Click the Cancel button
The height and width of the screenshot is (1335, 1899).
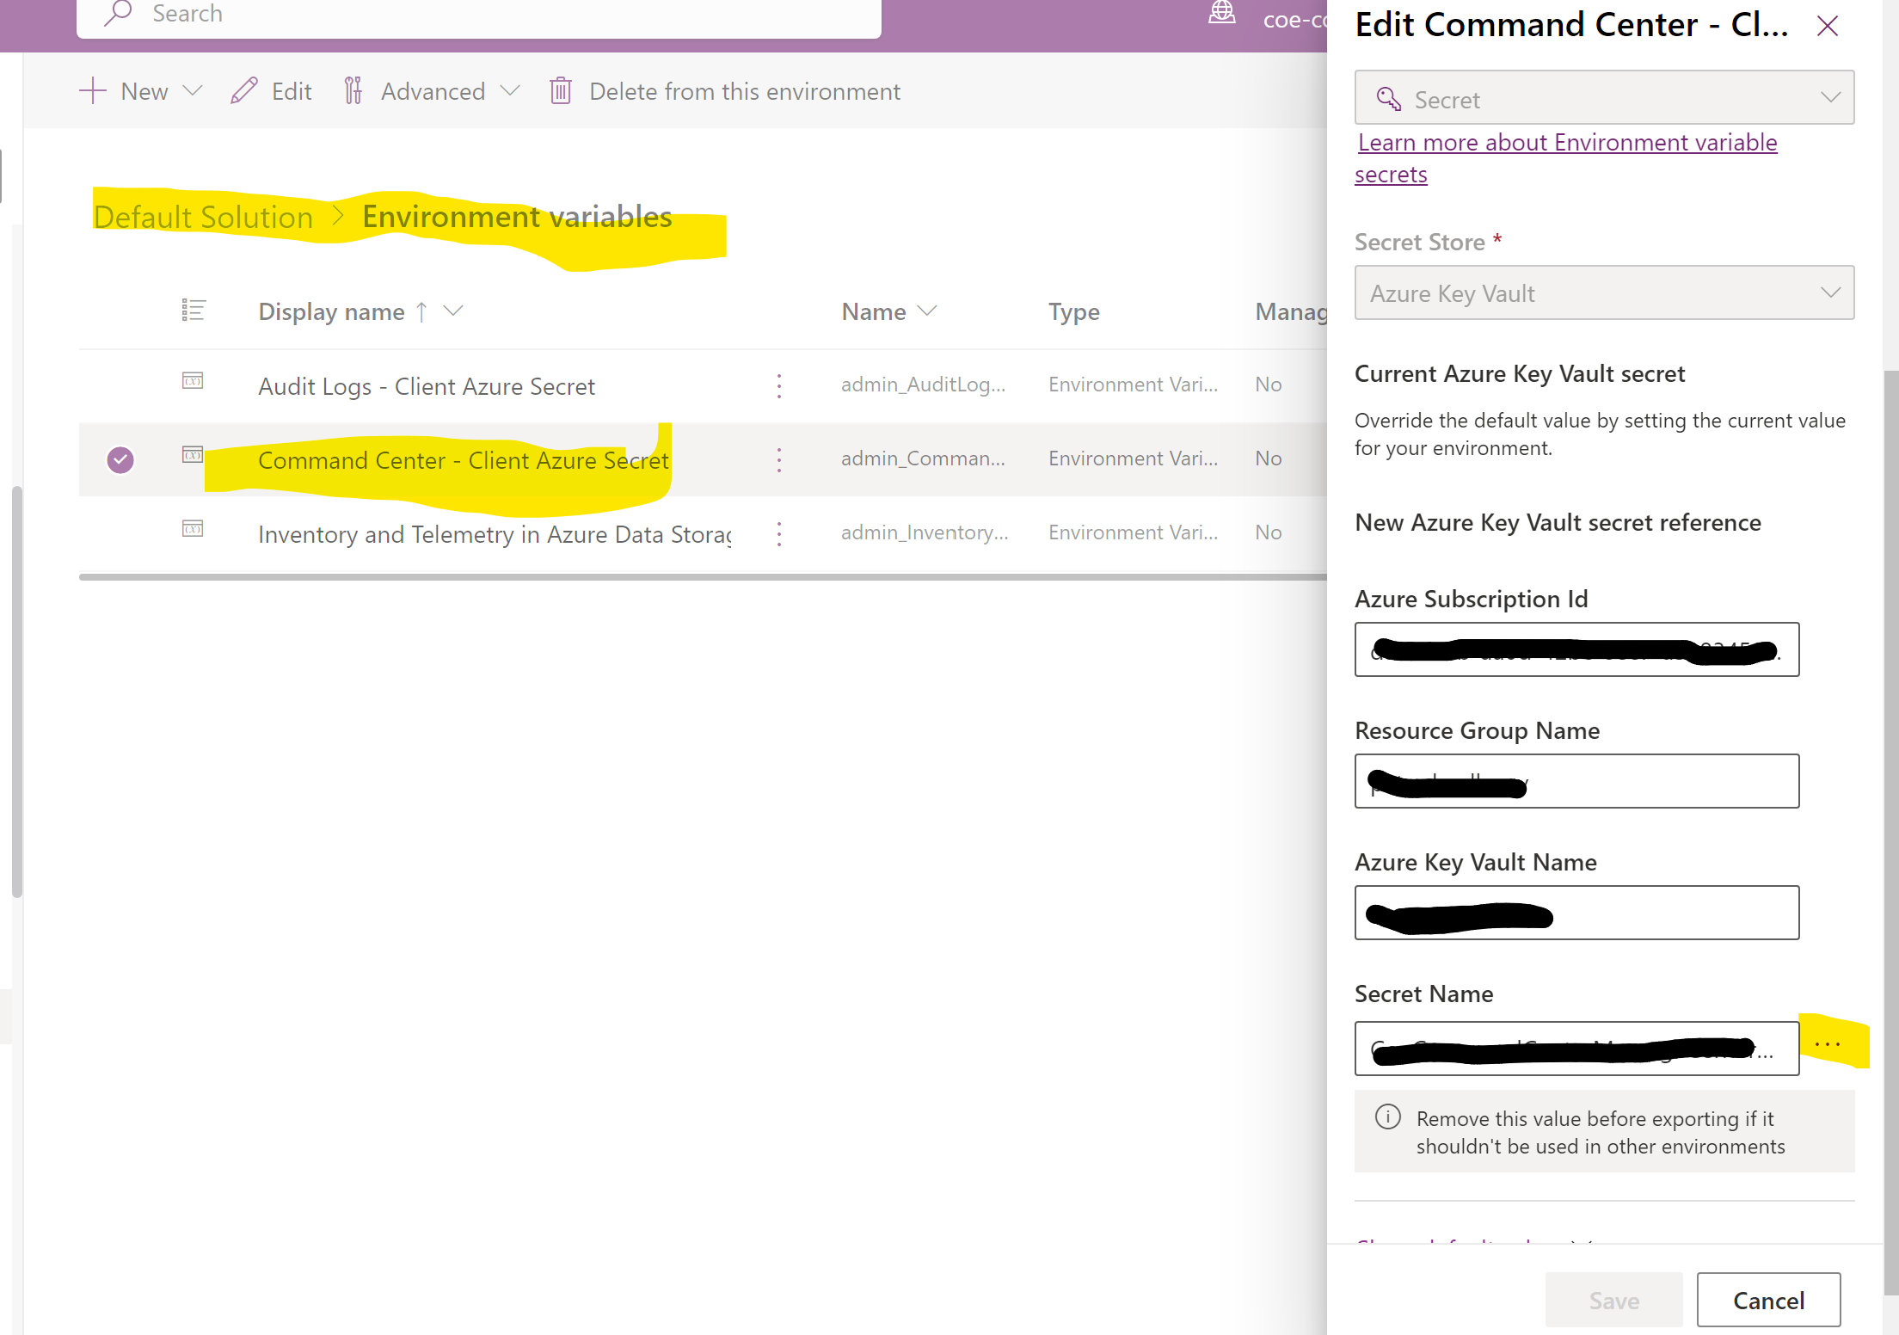point(1768,1300)
